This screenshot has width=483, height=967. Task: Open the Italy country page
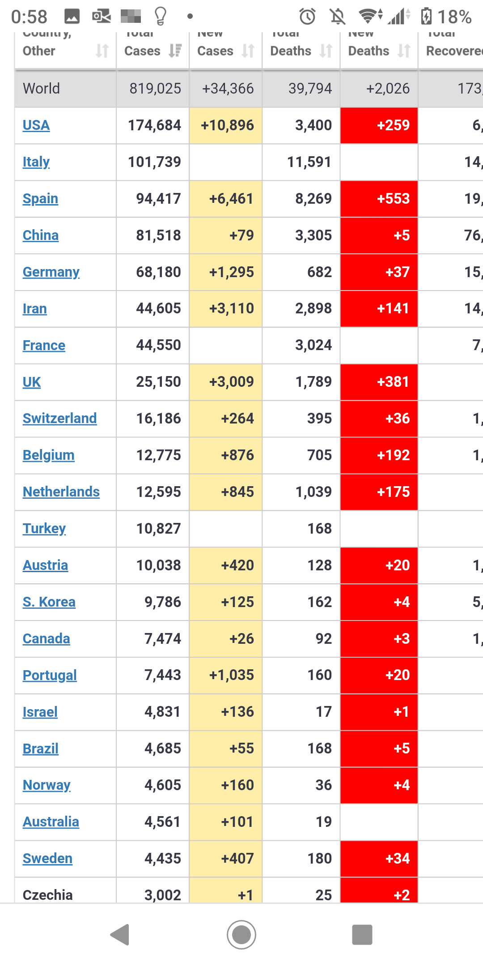36,162
